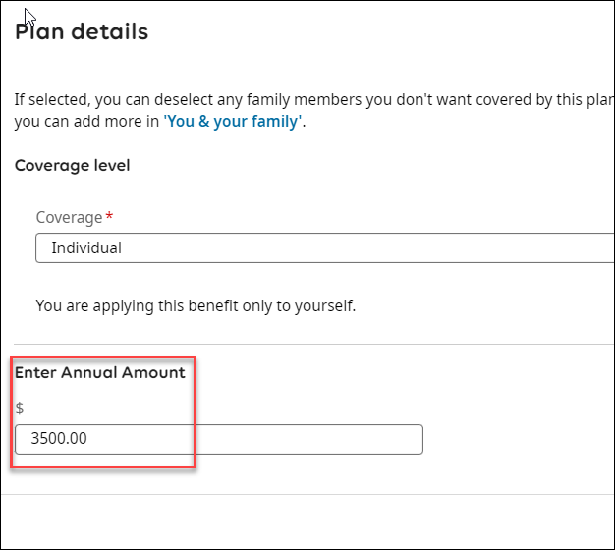Click the 'Enter Annual Amount' label
The image size is (615, 550).
(x=99, y=372)
